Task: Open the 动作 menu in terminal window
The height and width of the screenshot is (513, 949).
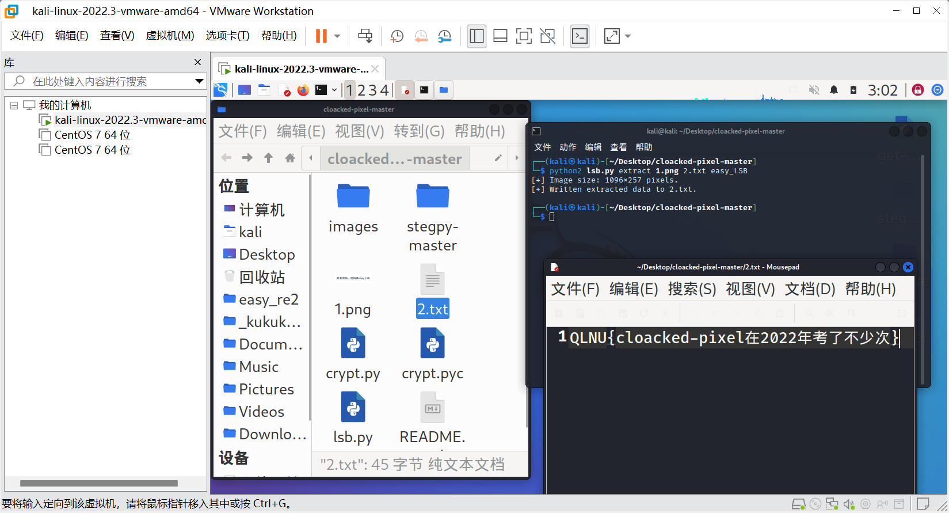Action: pyautogui.click(x=567, y=147)
